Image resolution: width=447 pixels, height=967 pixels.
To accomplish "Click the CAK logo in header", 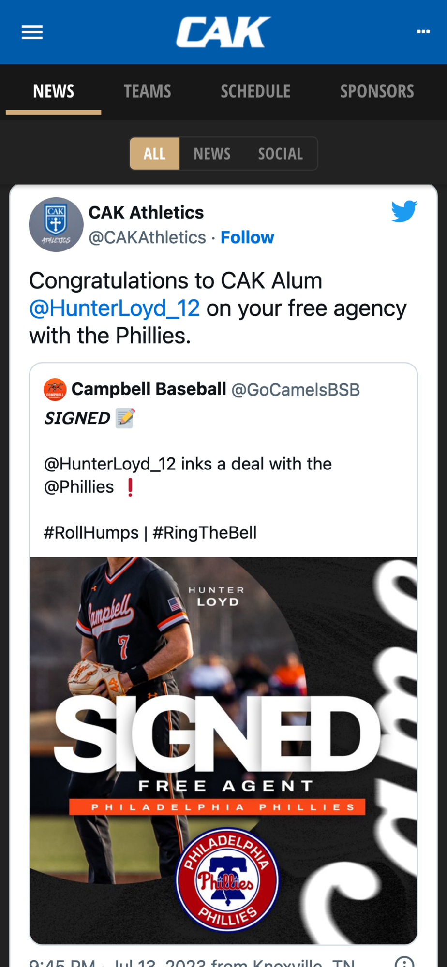I will point(223,32).
